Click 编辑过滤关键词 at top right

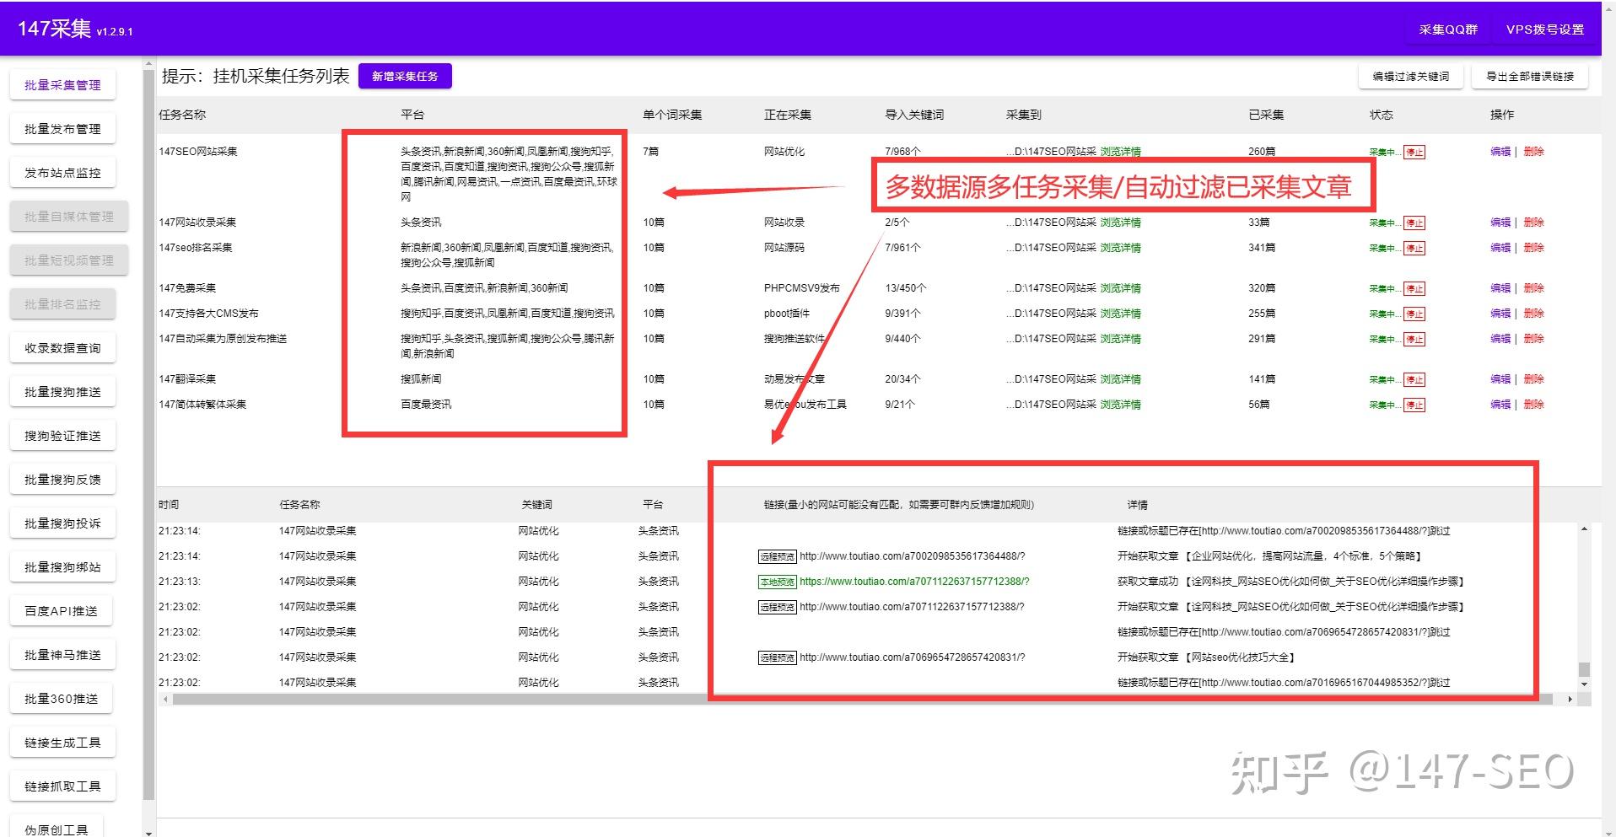(x=1409, y=75)
